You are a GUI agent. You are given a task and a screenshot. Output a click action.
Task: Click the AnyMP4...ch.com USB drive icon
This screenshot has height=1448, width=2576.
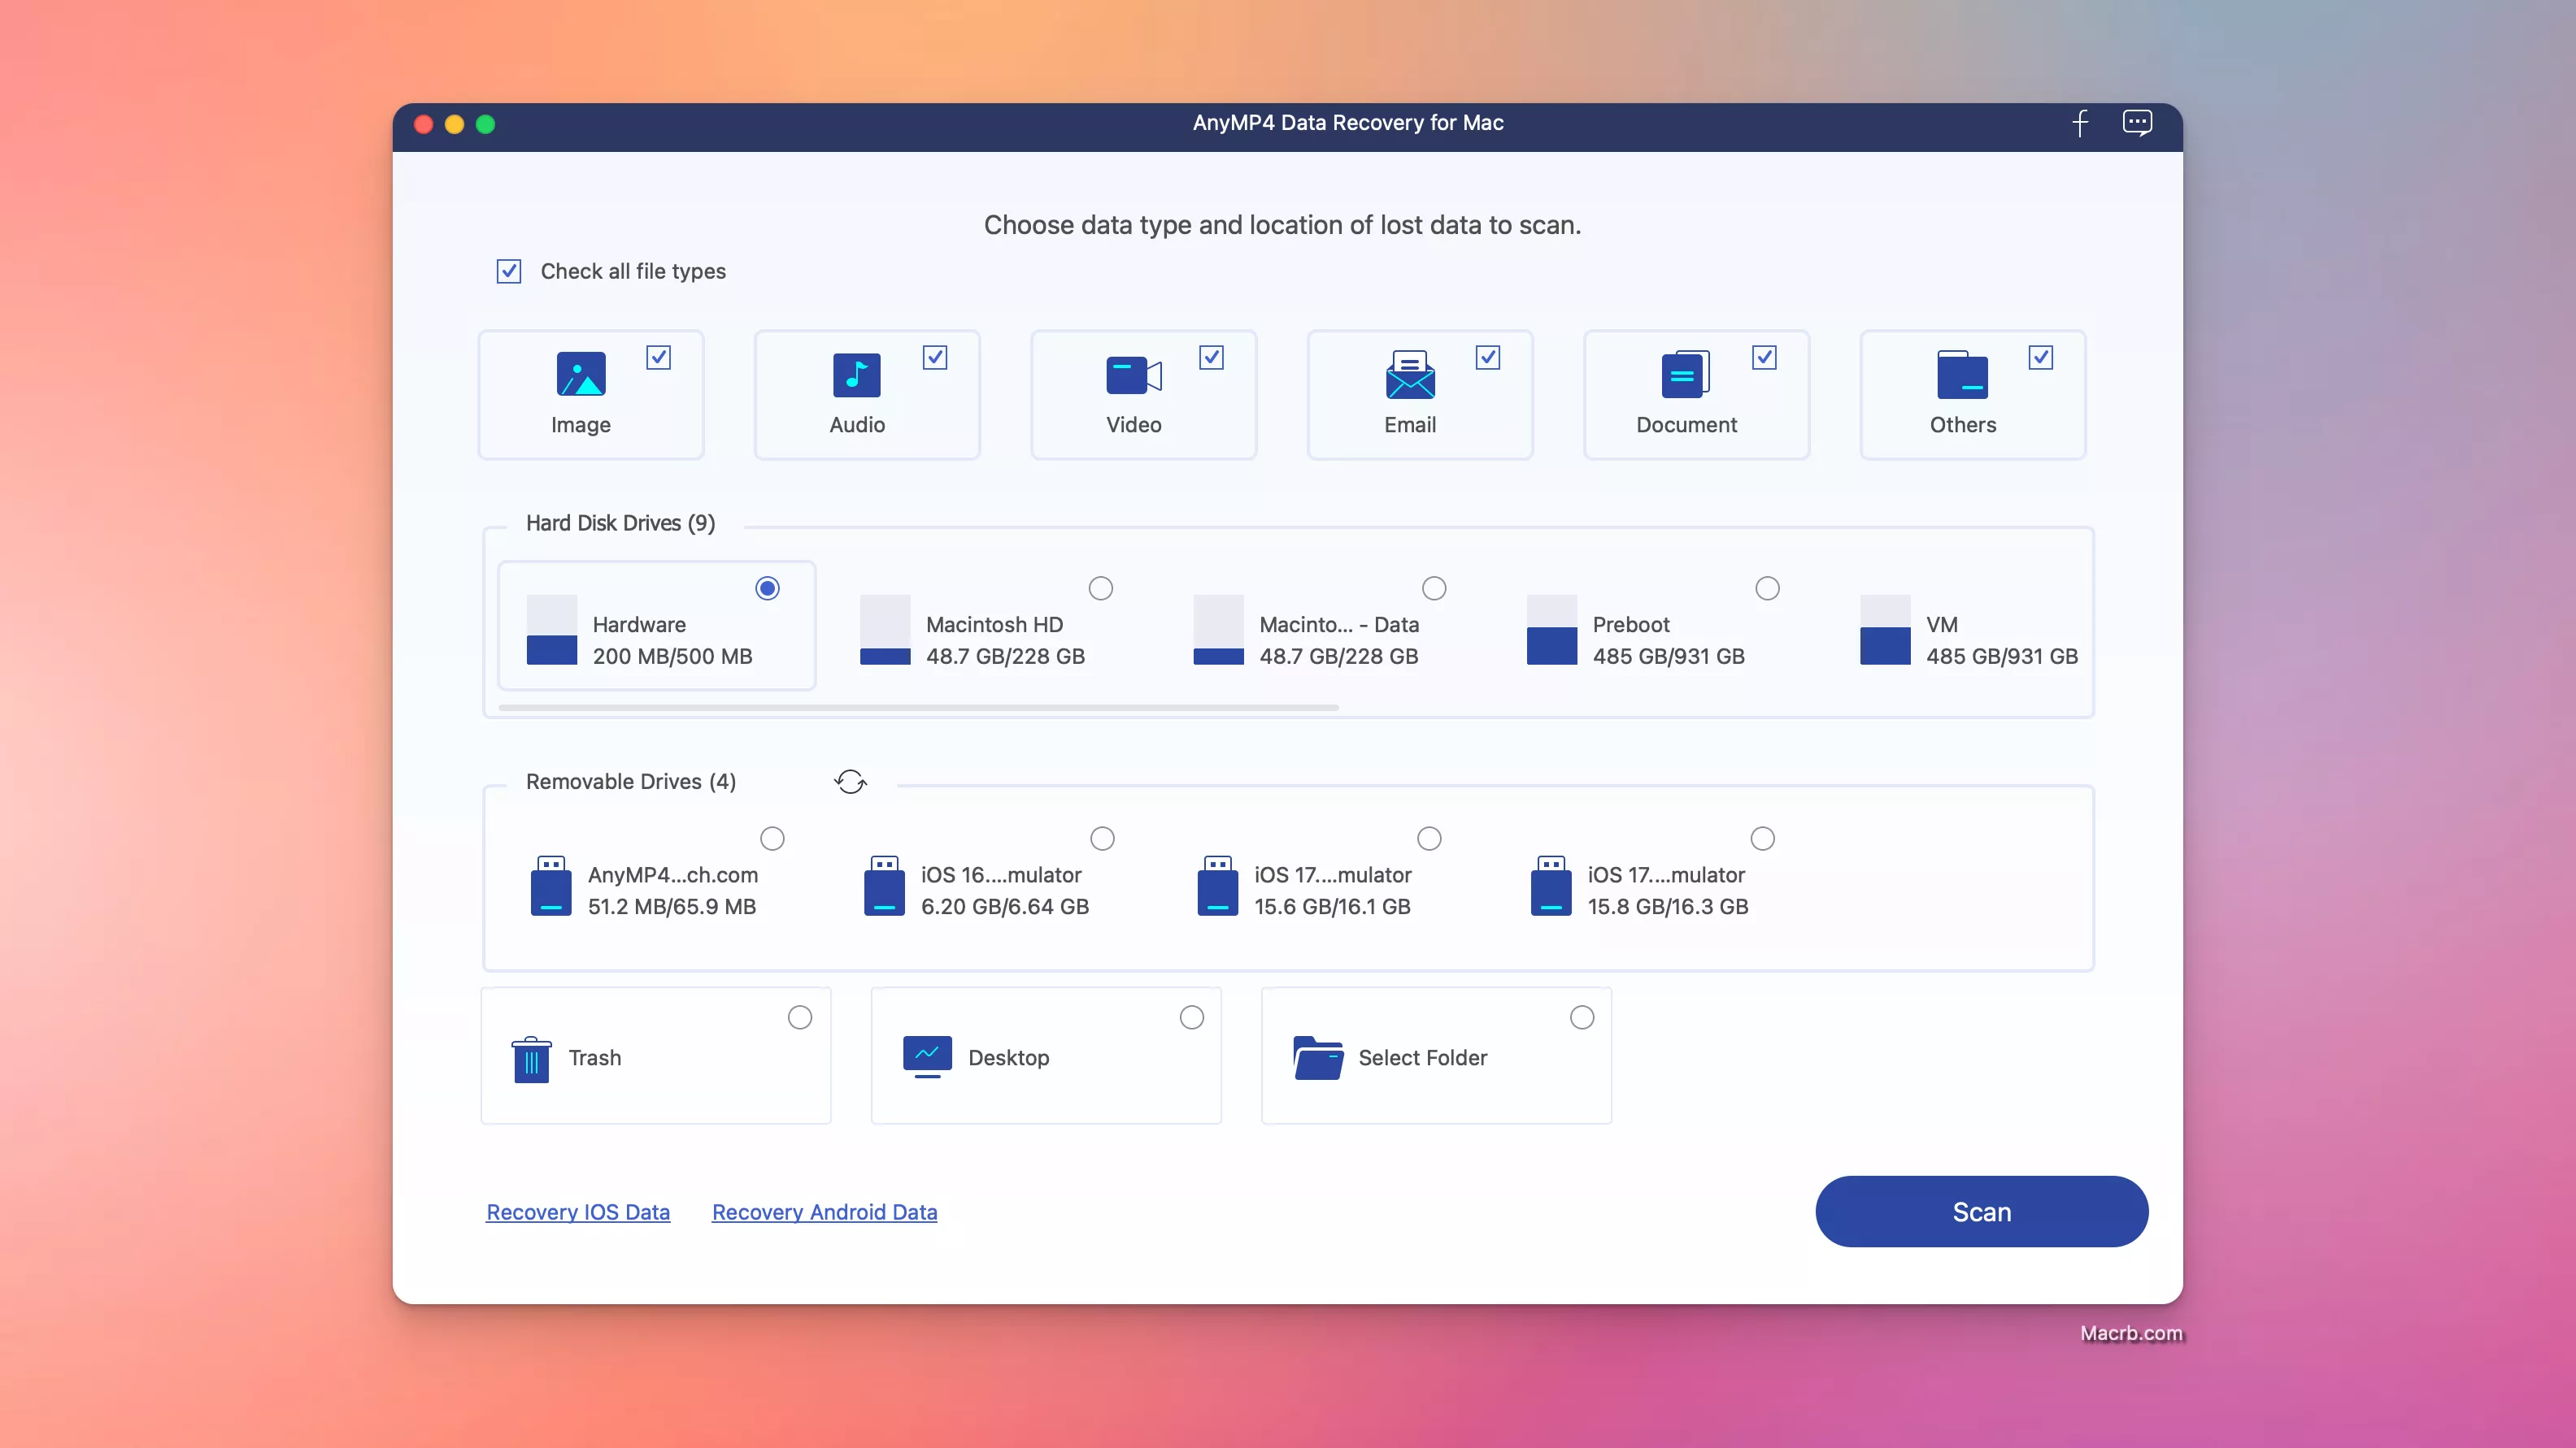point(551,886)
